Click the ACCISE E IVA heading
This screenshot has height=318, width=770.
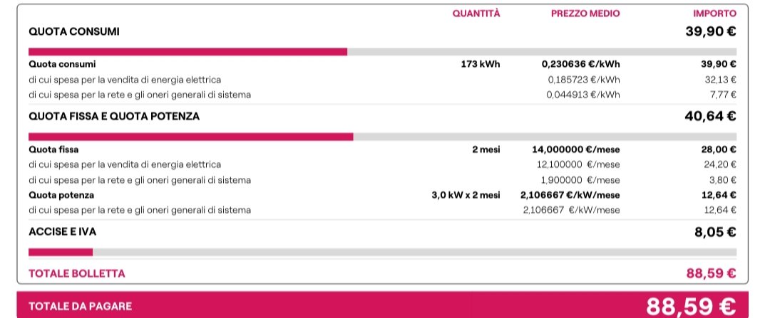62,232
